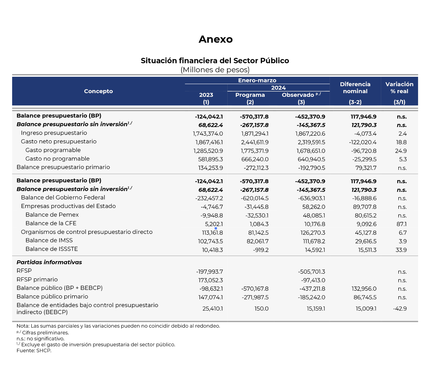The image size is (435, 385).
Task: Select the value 45,127.8
Action: [366, 233]
